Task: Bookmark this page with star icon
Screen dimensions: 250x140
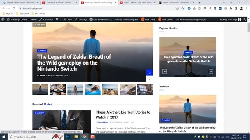Action: click(182, 9)
